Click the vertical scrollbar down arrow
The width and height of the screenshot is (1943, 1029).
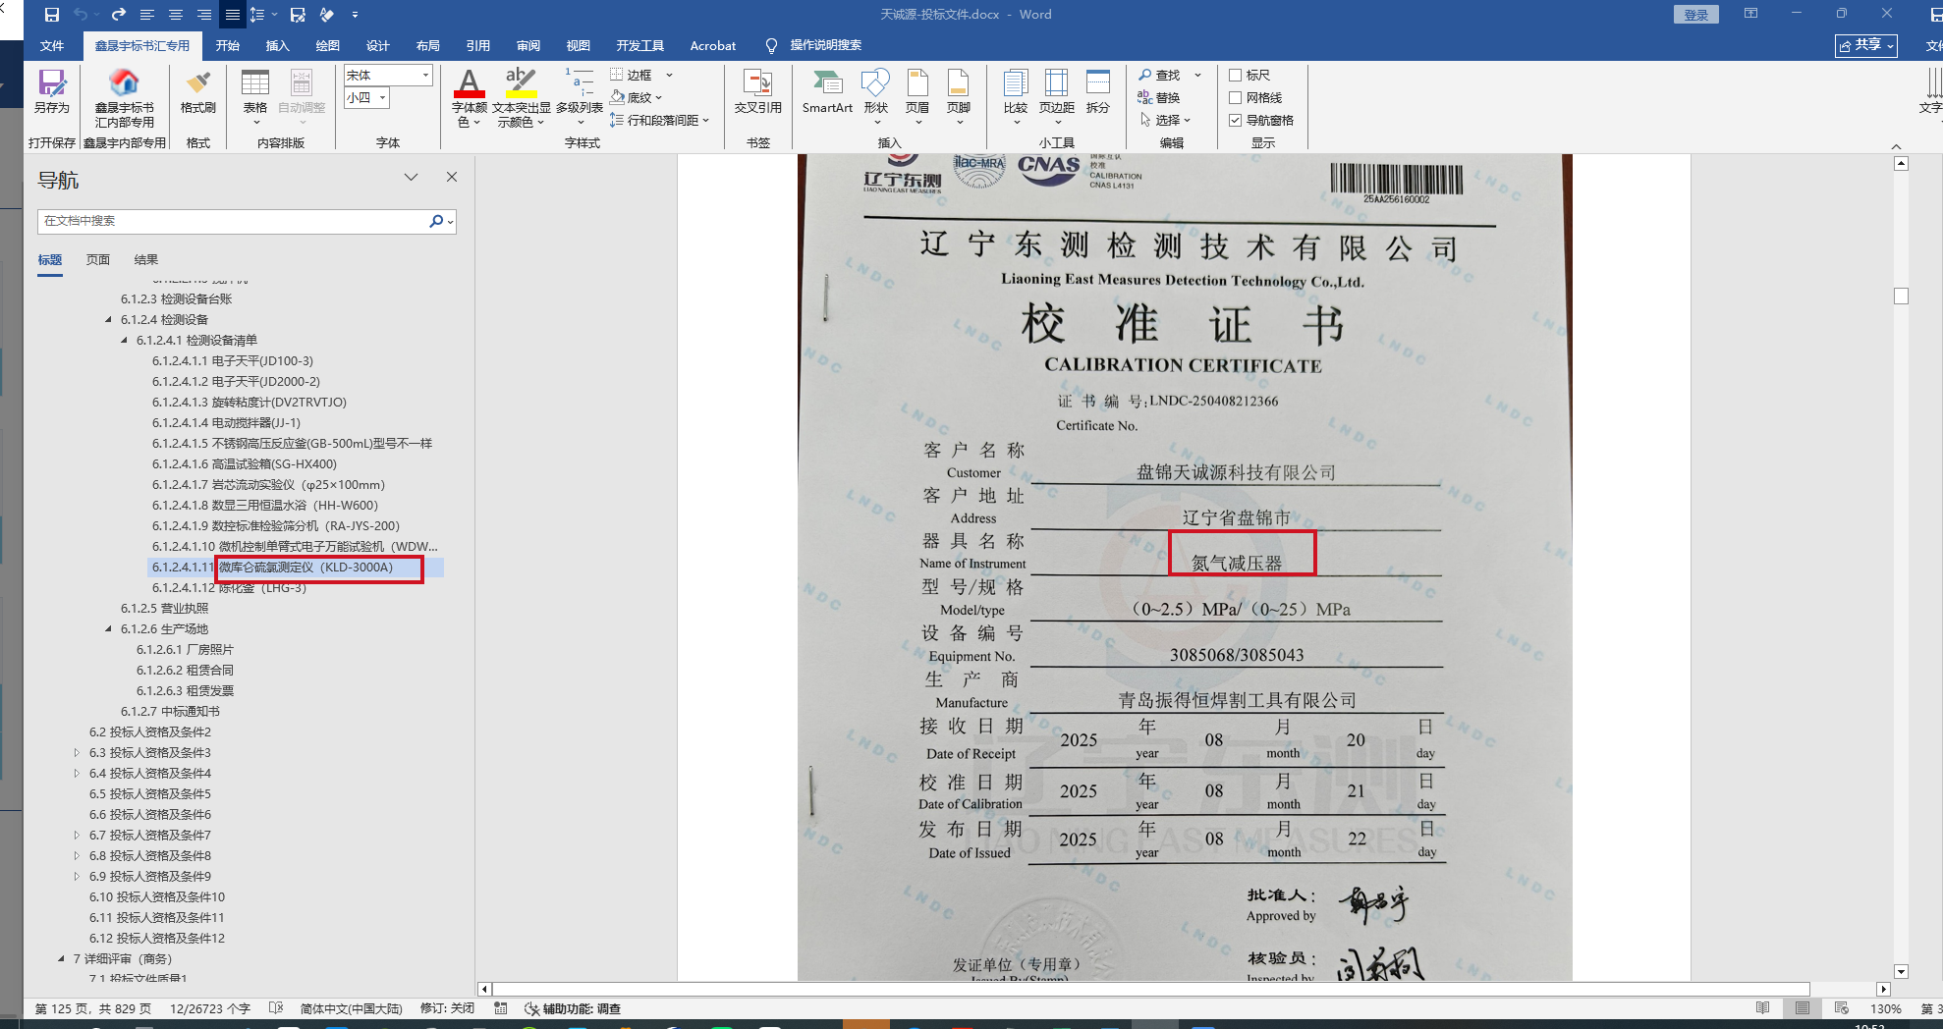click(x=1901, y=971)
